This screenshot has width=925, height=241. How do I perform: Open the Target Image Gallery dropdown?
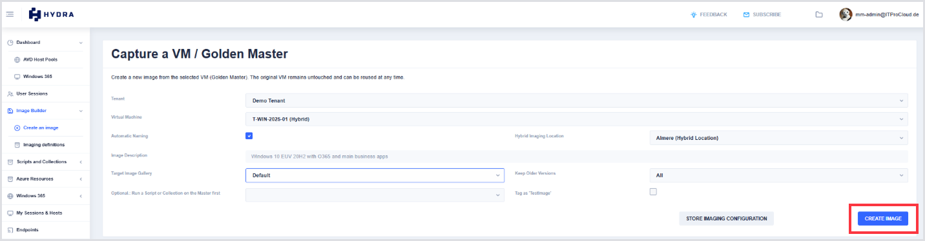click(x=375, y=175)
